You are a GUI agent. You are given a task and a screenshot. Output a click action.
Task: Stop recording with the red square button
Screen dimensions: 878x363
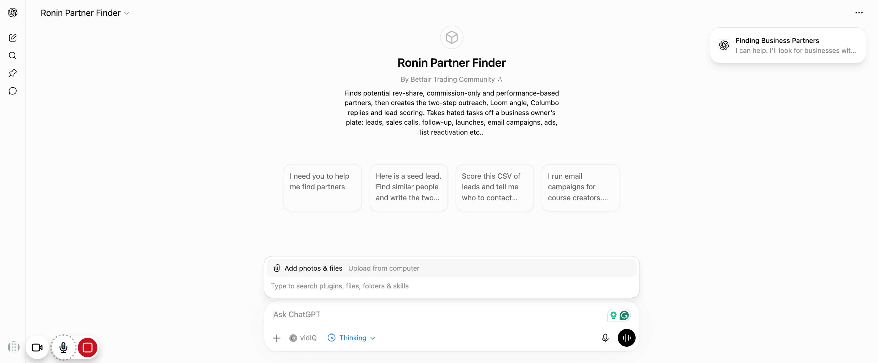(87, 347)
